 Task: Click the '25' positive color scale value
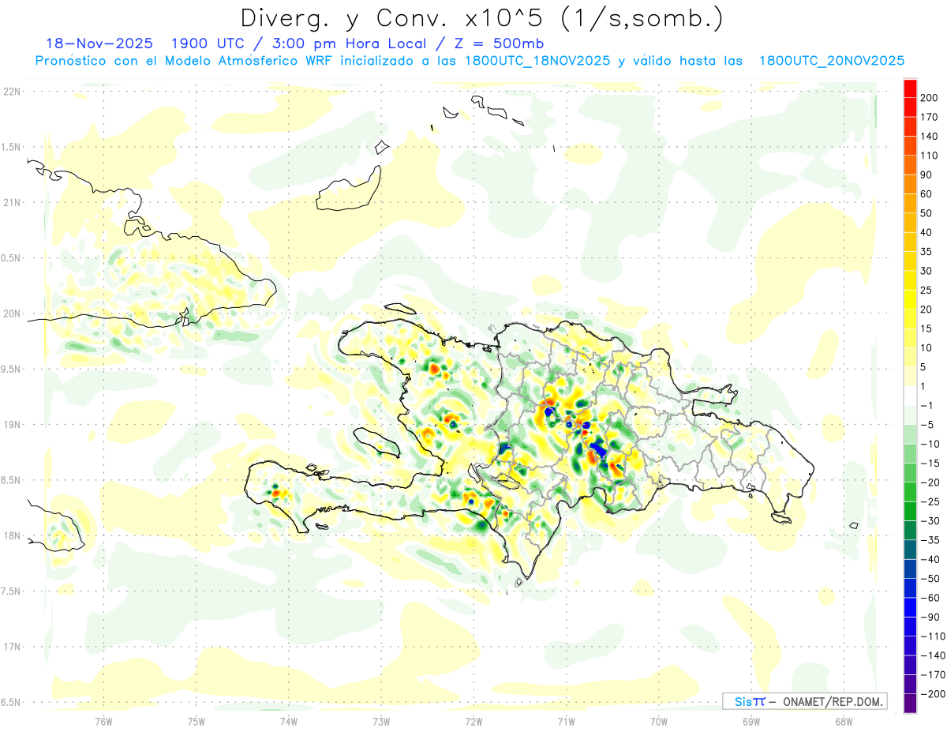[926, 290]
